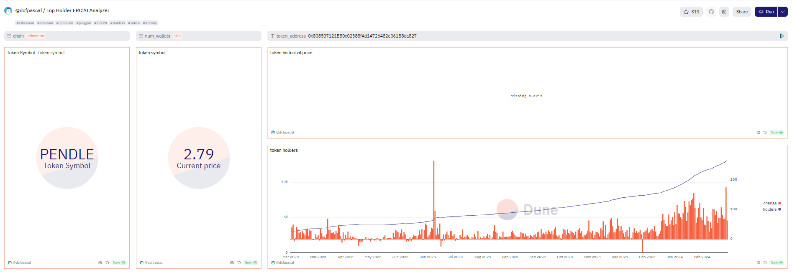
Task: Refresh the PENDLE Token Symbol panel
Action: click(107, 262)
